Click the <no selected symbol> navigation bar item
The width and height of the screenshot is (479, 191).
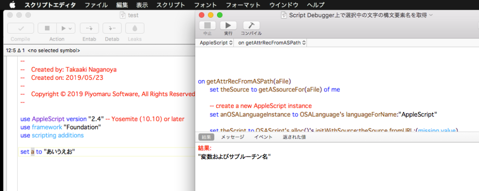(x=54, y=50)
